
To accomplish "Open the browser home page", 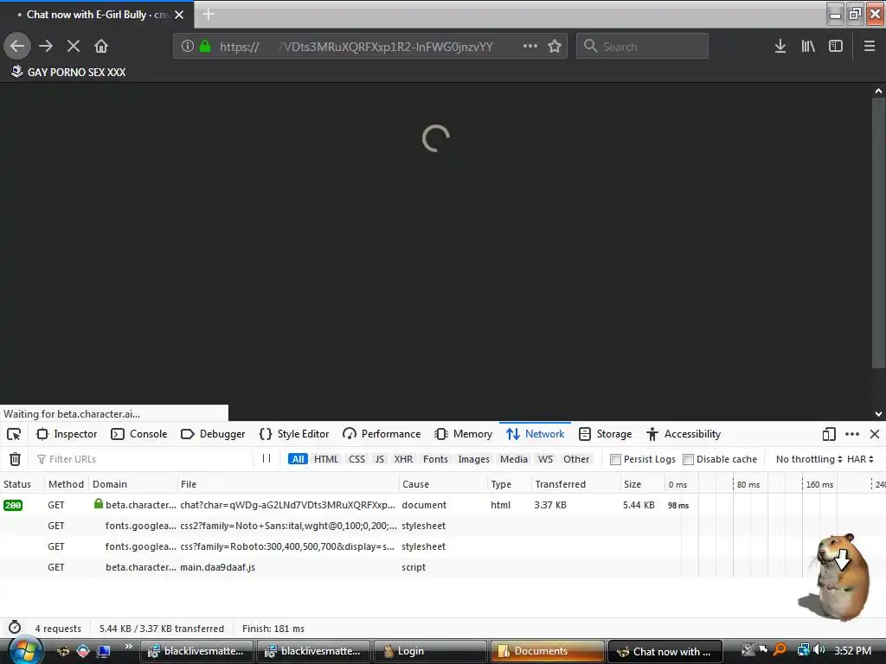I will coord(101,46).
